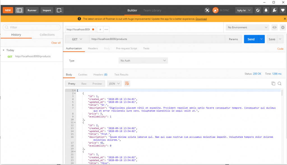Screen dimensions: 287x165
Task: Dismiss the orange update banner
Action: point(285,19)
